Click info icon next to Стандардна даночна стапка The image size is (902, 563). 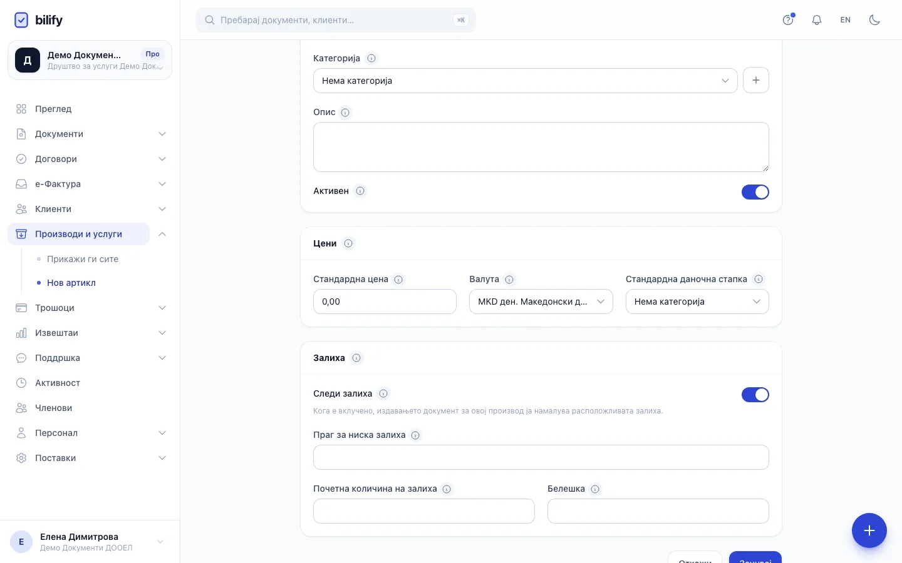click(x=759, y=279)
